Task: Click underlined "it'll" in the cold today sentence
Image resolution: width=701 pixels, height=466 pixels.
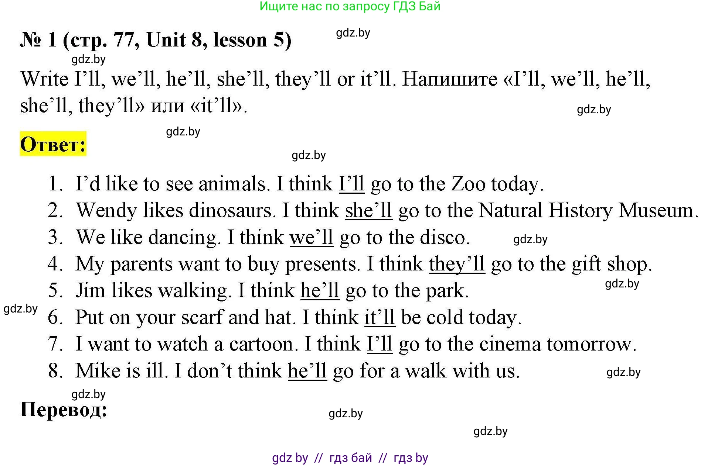Action: [380, 317]
